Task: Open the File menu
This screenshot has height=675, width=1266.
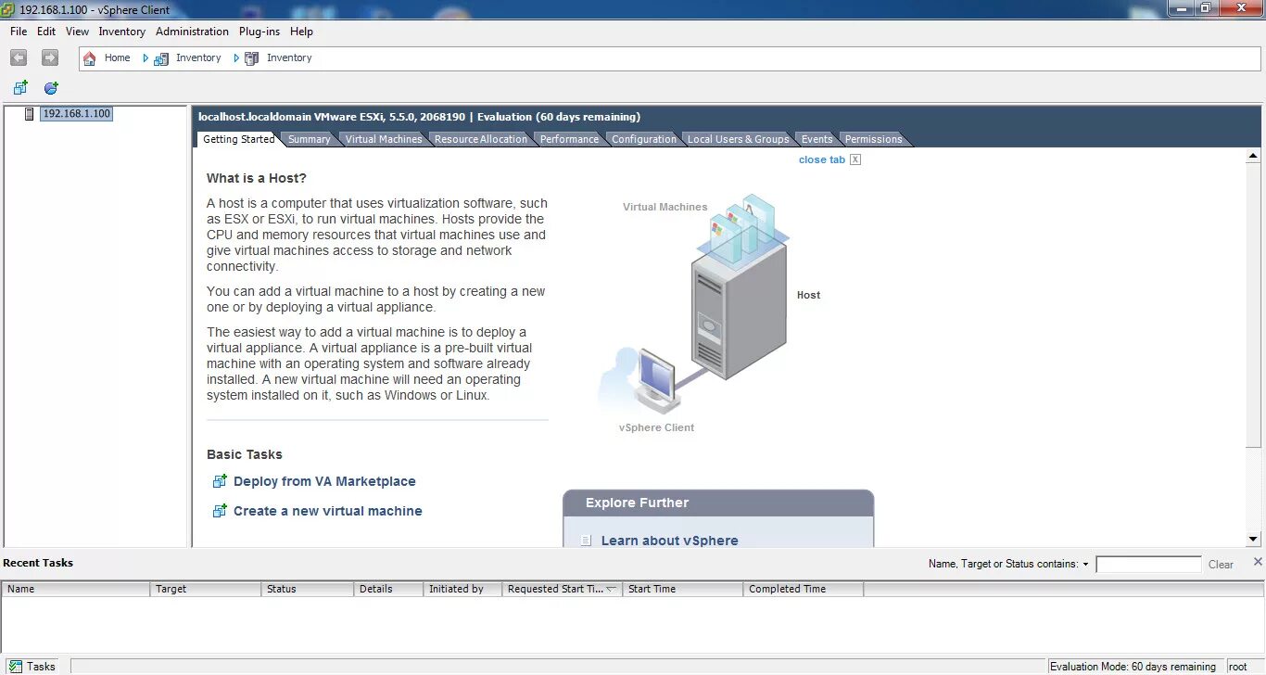Action: [19, 32]
